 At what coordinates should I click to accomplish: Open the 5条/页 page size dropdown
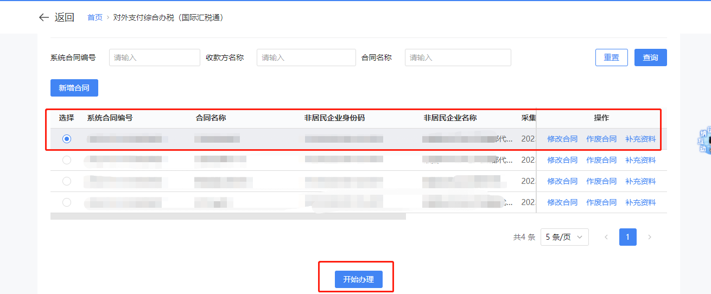(x=564, y=237)
